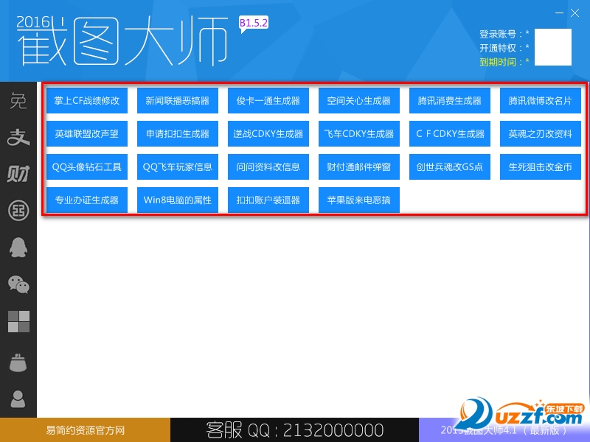Image resolution: width=590 pixels, height=442 pixels.
Task: Launch 专业办证生成器
Action: click(x=87, y=200)
